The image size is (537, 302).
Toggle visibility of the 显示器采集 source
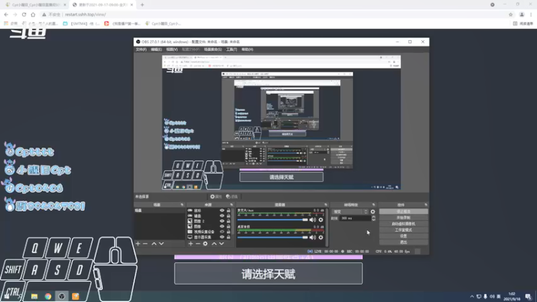tap(222, 237)
